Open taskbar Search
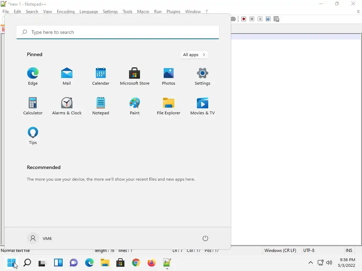Screen dimensions: 362x271 (27, 263)
